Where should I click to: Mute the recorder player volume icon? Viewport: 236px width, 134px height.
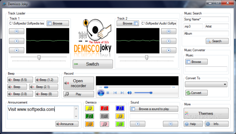point(129,93)
